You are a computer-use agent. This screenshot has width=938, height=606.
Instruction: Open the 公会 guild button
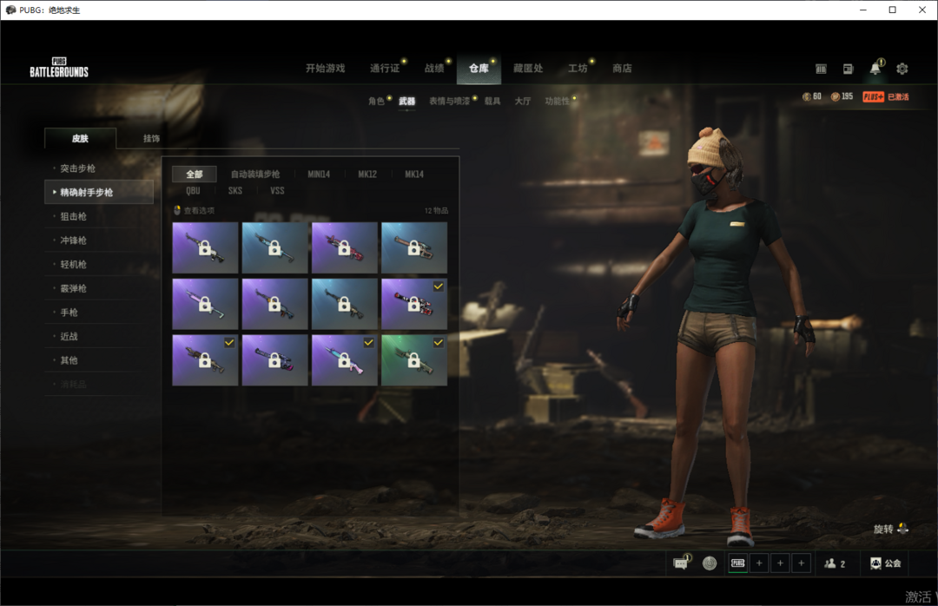(x=885, y=563)
